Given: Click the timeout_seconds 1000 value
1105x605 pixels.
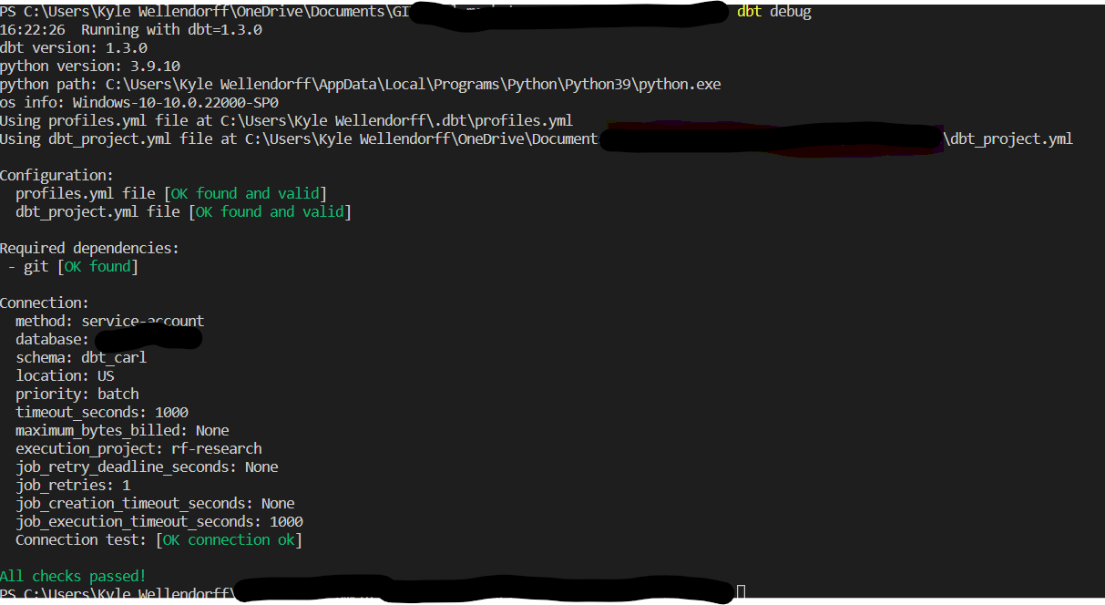Looking at the screenshot, I should [x=171, y=411].
